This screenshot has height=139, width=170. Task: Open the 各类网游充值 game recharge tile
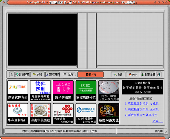[x=109, y=113]
